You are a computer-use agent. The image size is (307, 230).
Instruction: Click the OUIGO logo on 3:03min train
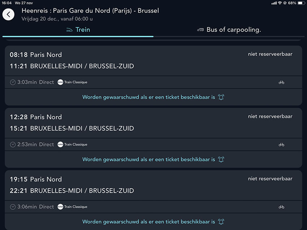coord(60,82)
